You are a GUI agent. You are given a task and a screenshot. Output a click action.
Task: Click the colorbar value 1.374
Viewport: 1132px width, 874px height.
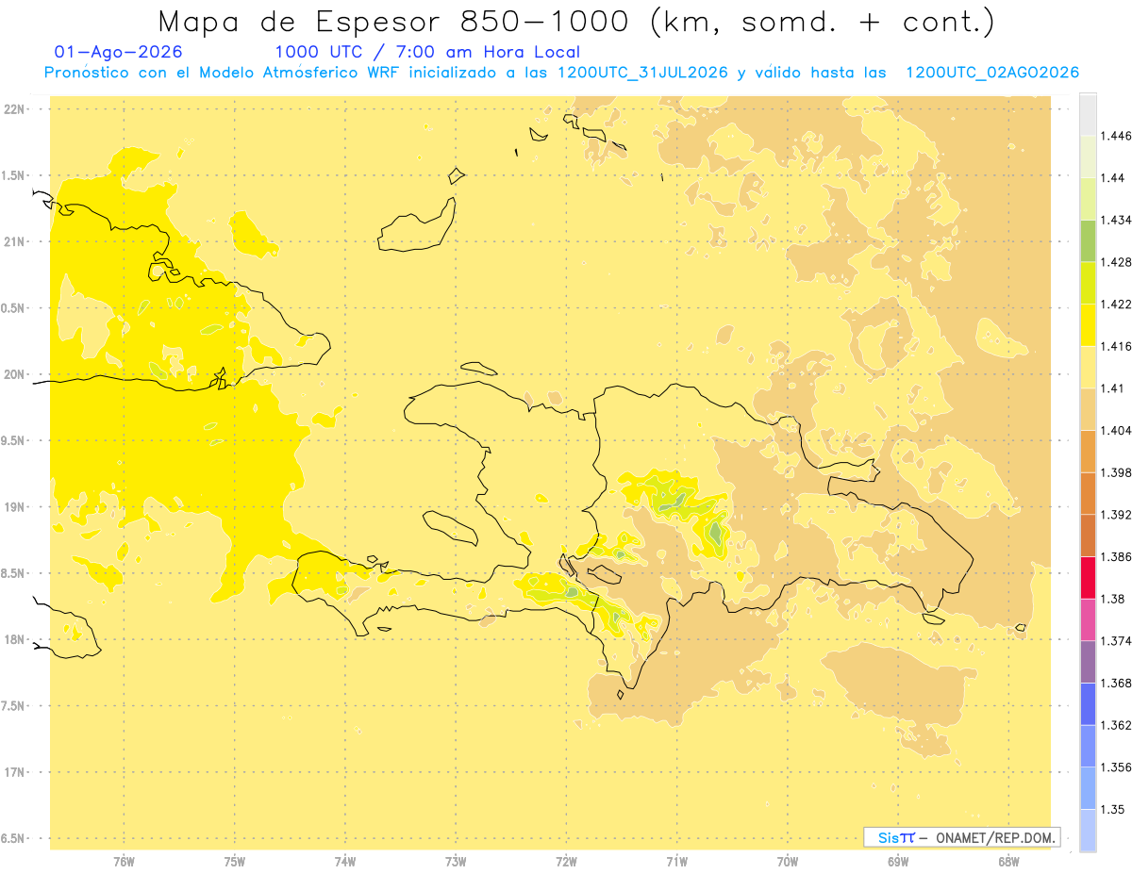coord(1118,641)
